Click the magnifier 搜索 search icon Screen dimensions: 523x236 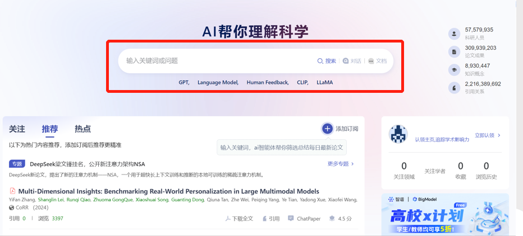(320, 61)
